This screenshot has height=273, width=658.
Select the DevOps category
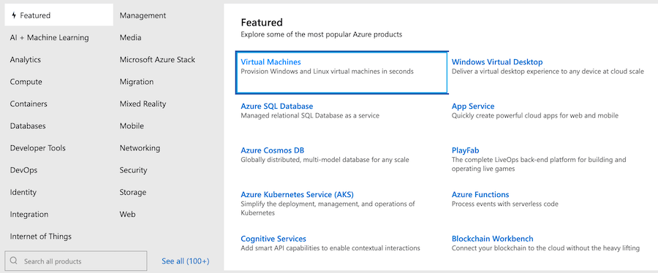pyautogui.click(x=23, y=170)
